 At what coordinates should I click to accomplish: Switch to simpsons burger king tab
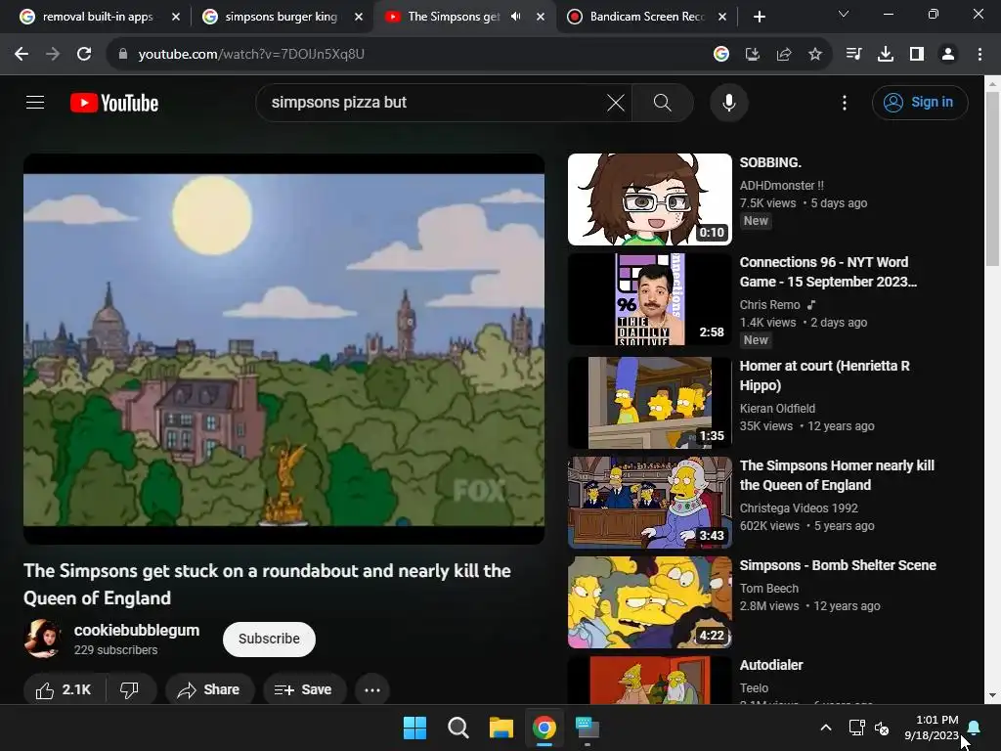pos(281,17)
